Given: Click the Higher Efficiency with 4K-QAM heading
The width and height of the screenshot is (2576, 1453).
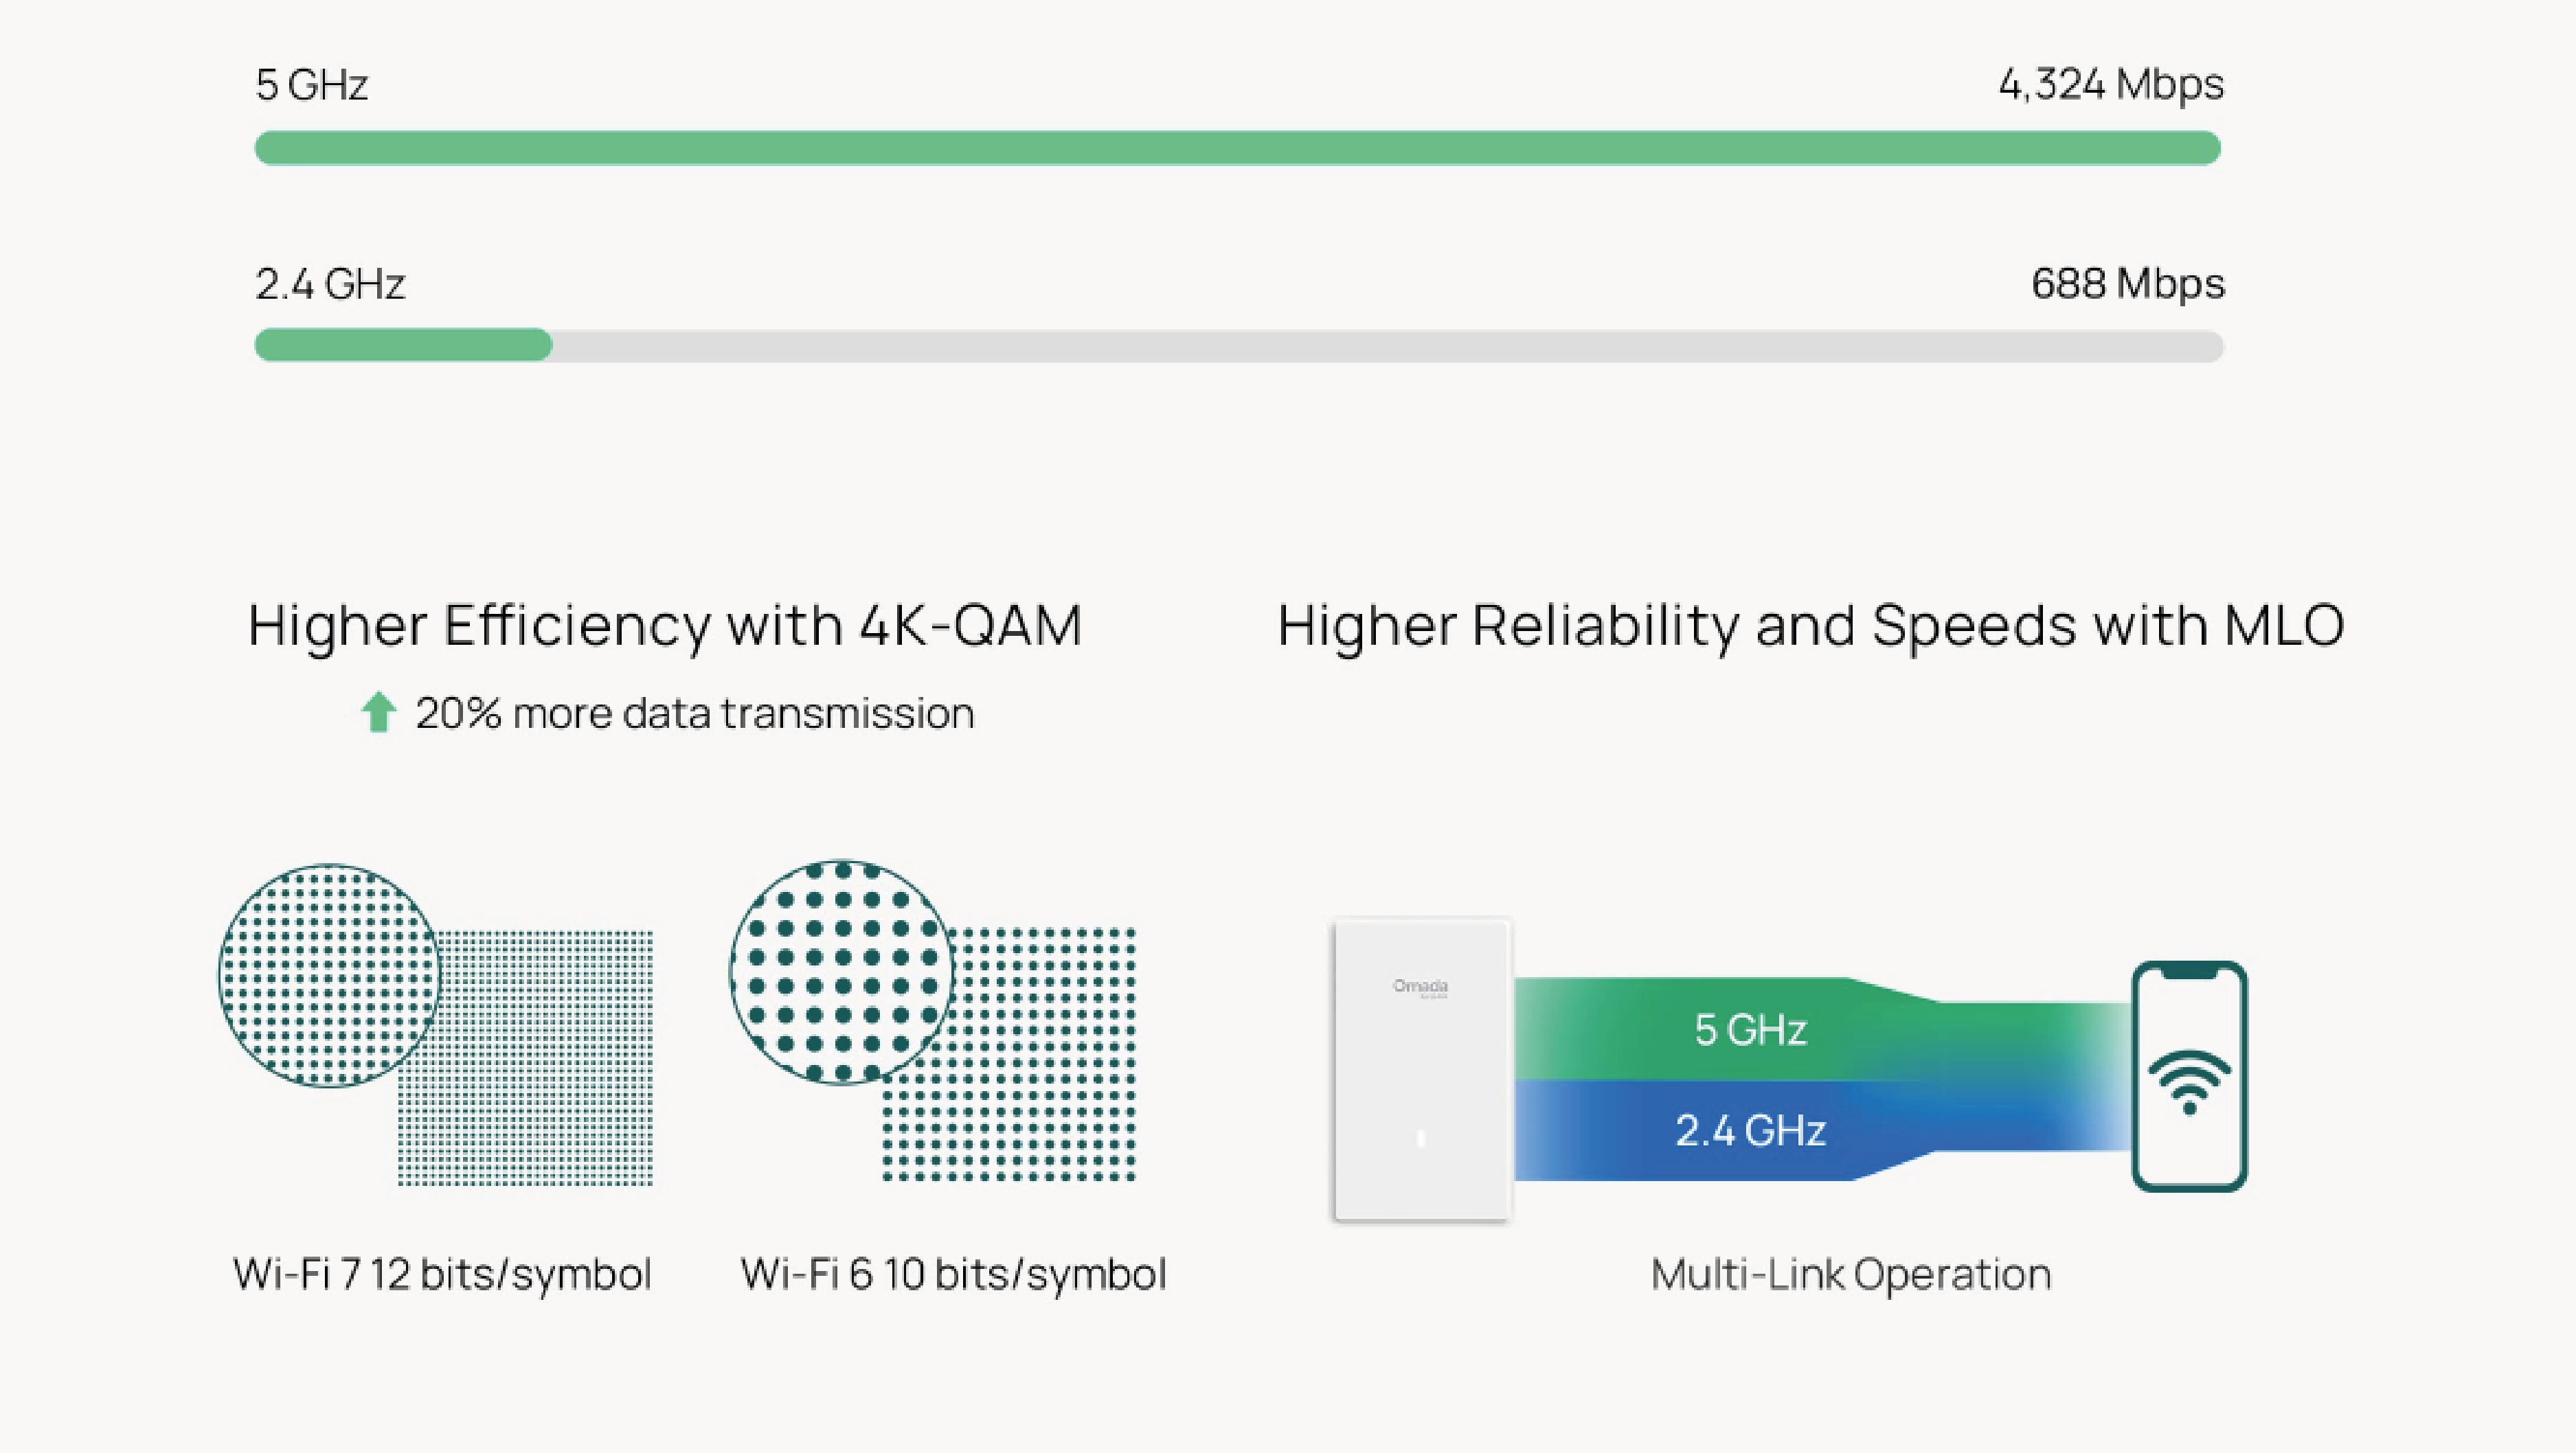Looking at the screenshot, I should pyautogui.click(x=665, y=626).
